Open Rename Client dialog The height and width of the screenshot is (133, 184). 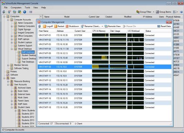(x=91, y=26)
